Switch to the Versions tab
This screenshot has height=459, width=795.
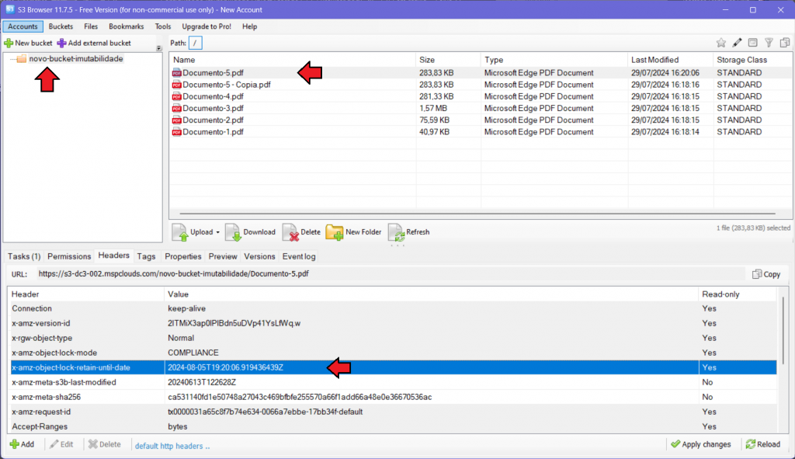point(259,256)
